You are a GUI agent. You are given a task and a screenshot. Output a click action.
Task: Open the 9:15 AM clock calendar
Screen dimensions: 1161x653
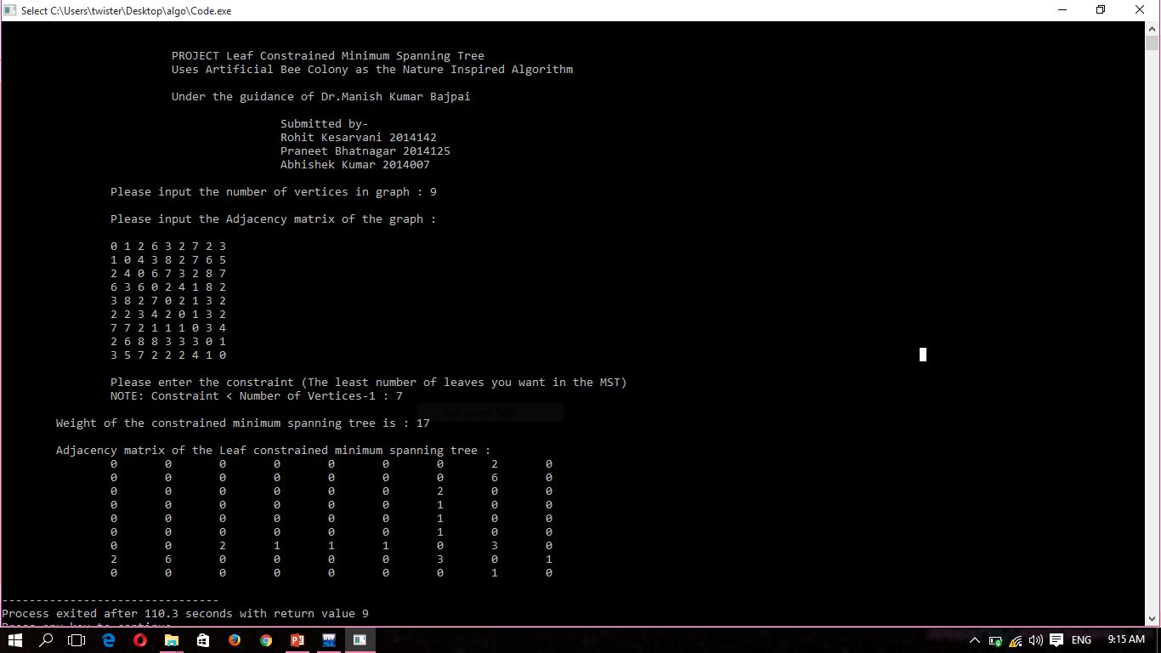point(1126,639)
